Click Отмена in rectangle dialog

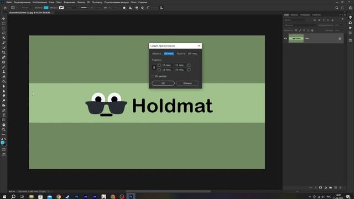tap(188, 83)
